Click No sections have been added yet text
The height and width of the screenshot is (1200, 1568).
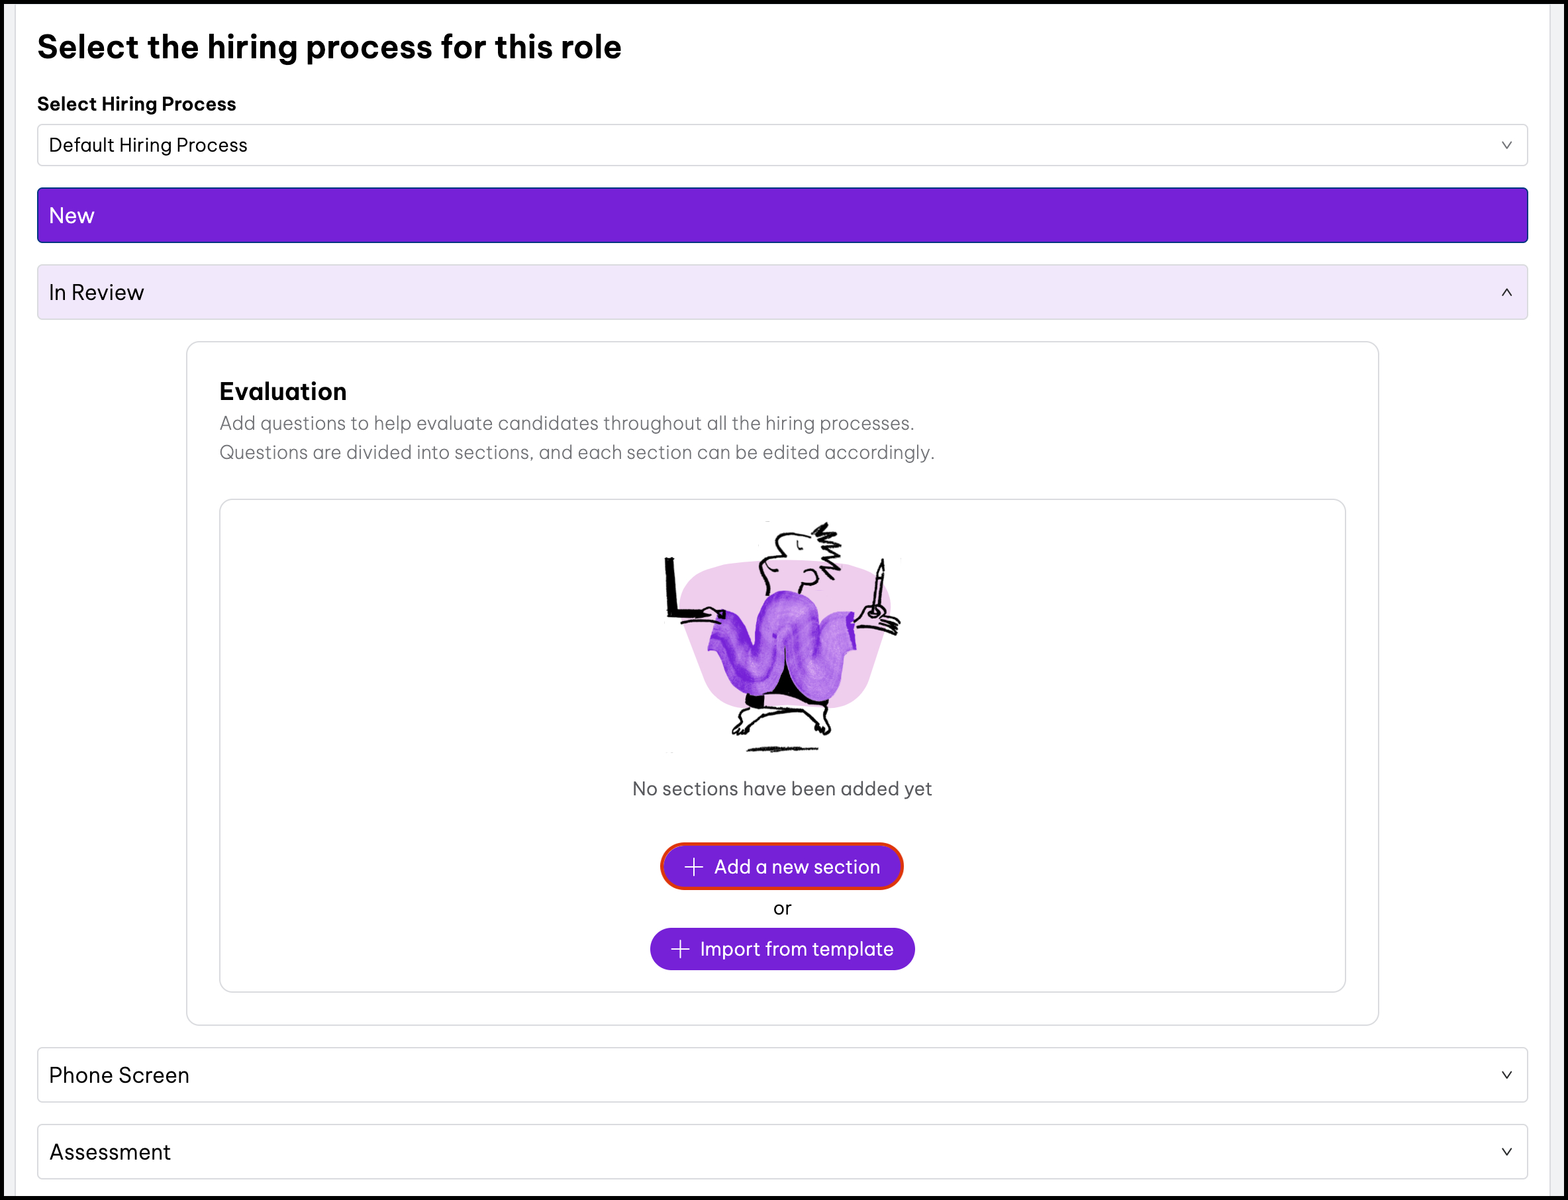point(782,789)
